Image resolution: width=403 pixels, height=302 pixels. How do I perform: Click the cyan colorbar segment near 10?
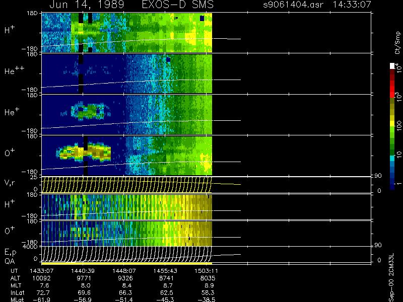point(392,158)
